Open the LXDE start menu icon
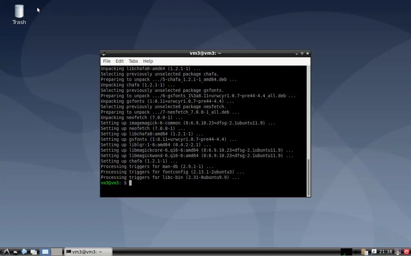Viewport: 411px width, 256px height. (6, 252)
